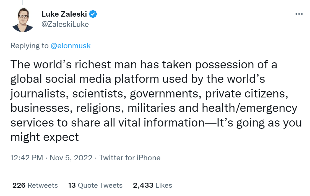Screen dimensions: 310x196
Task: Show the 13 Quote Tweets
Action: [95, 185]
